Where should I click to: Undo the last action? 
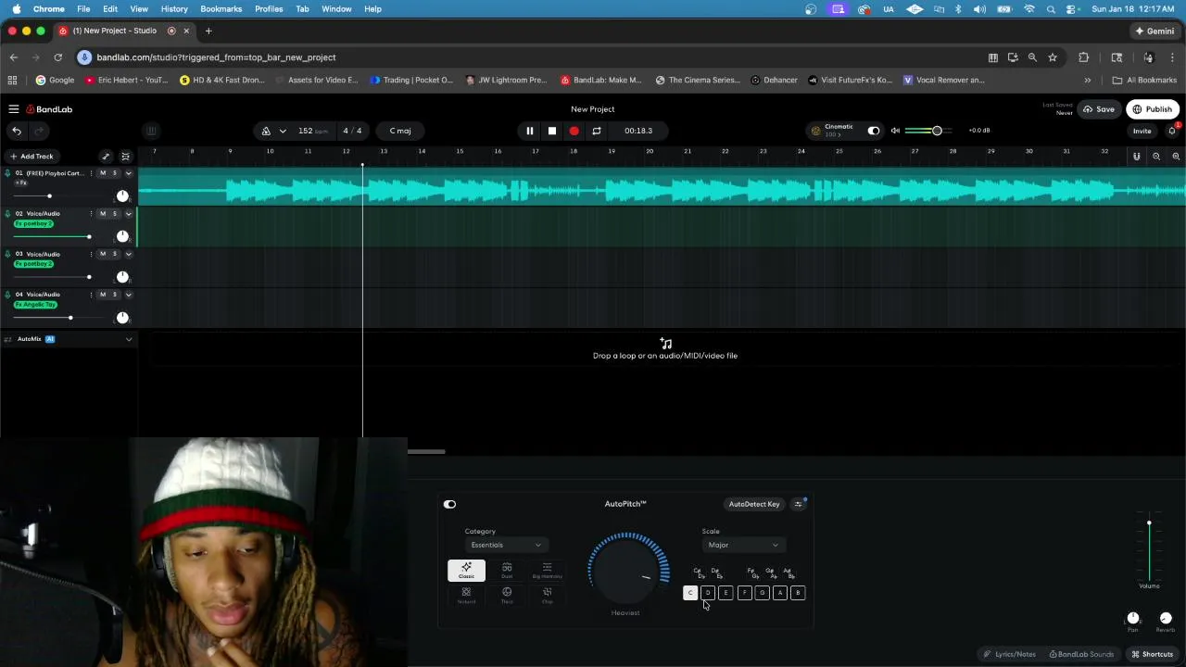pos(17,131)
